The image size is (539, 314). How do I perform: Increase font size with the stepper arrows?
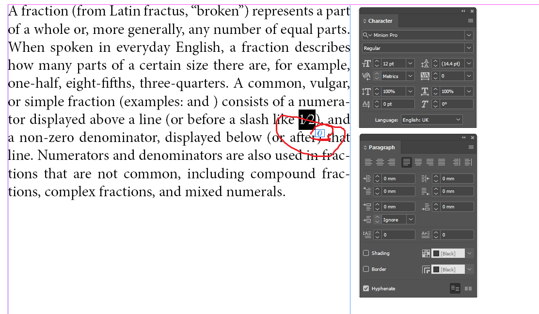coord(378,61)
